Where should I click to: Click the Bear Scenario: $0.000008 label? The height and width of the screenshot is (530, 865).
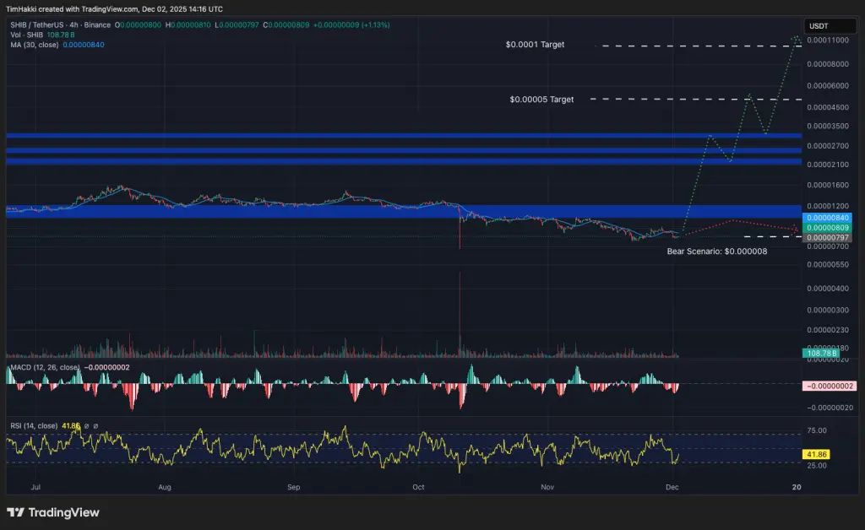716,251
